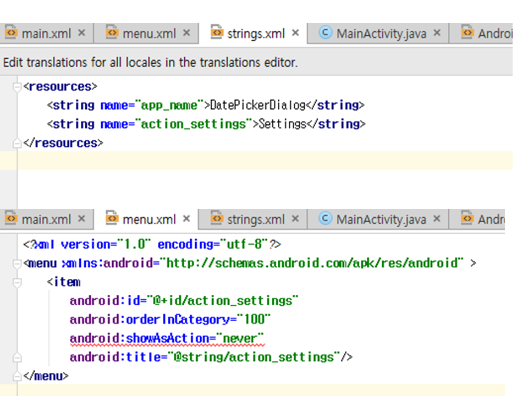Image resolution: width=528 pixels, height=396 pixels.
Task: Collapse the <menu> tag fold marker
Action: 17,263
